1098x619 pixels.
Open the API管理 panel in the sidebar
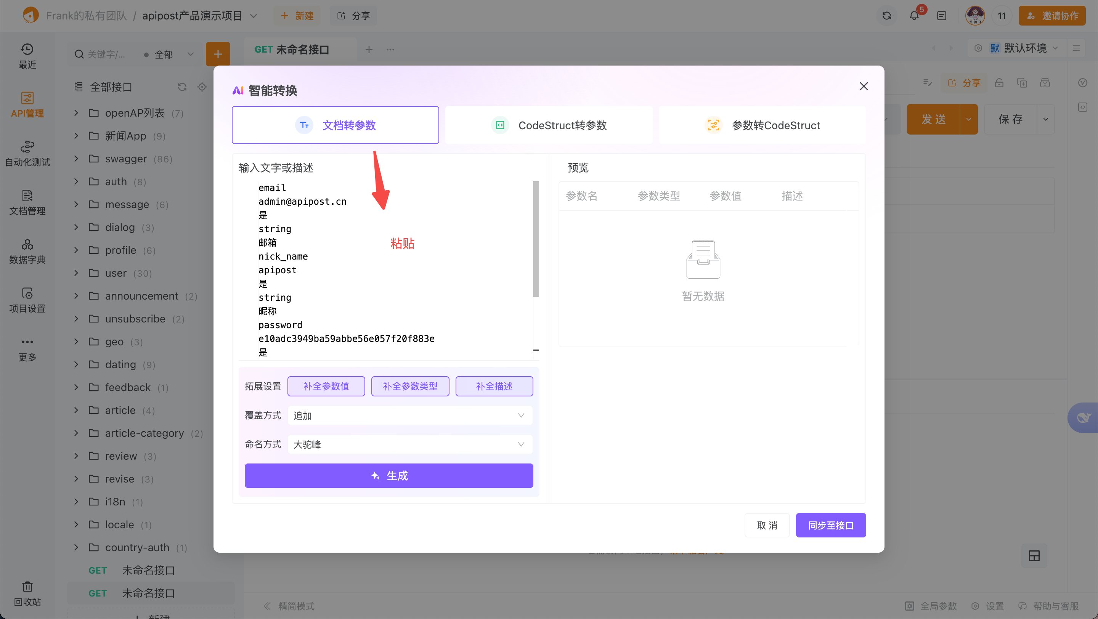(27, 104)
